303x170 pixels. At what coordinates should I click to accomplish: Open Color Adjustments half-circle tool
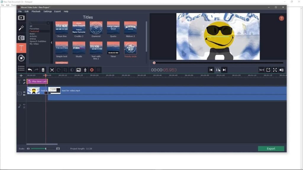click(72, 70)
